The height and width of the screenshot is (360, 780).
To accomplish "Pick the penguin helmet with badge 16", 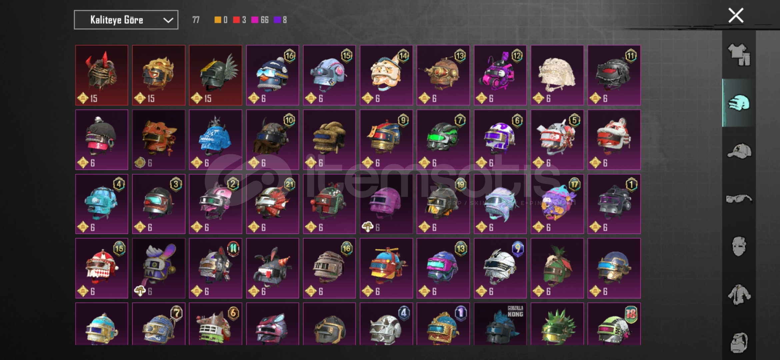I will point(273,75).
